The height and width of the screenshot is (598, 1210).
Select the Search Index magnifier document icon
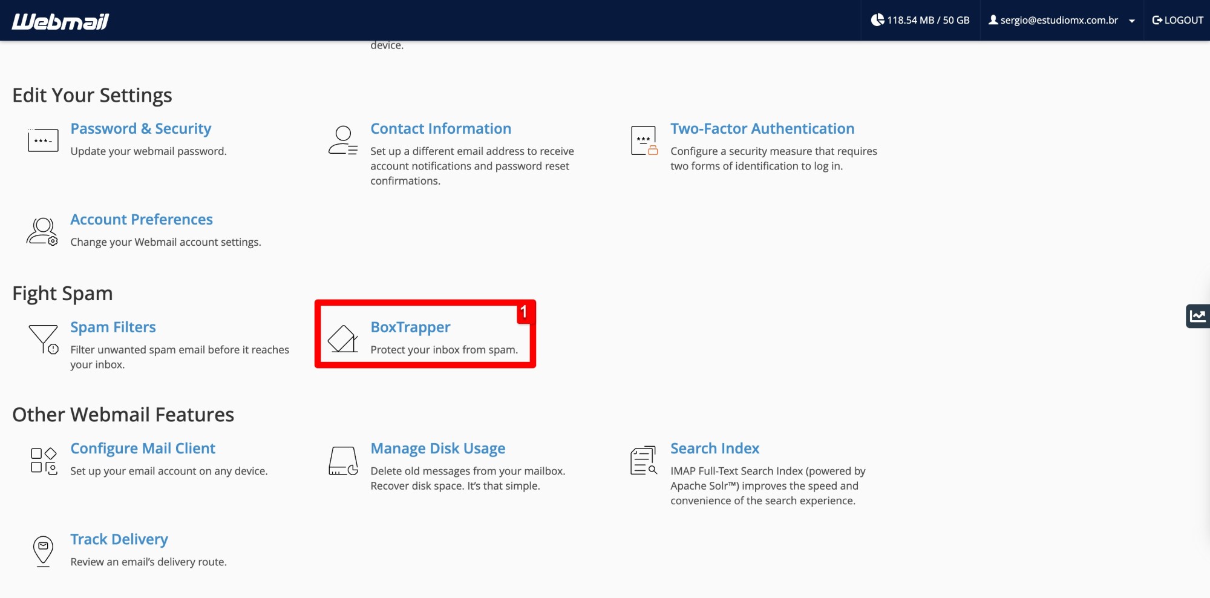tap(643, 460)
